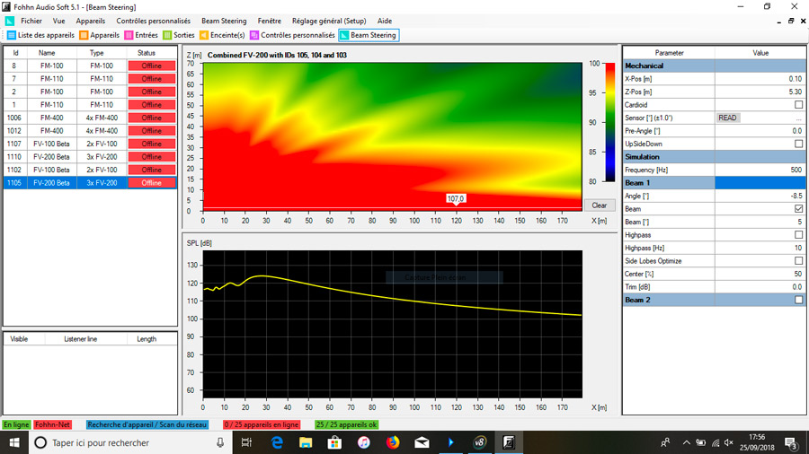
Task: Open Réglage général (Setup) menu
Action: [x=329, y=22]
